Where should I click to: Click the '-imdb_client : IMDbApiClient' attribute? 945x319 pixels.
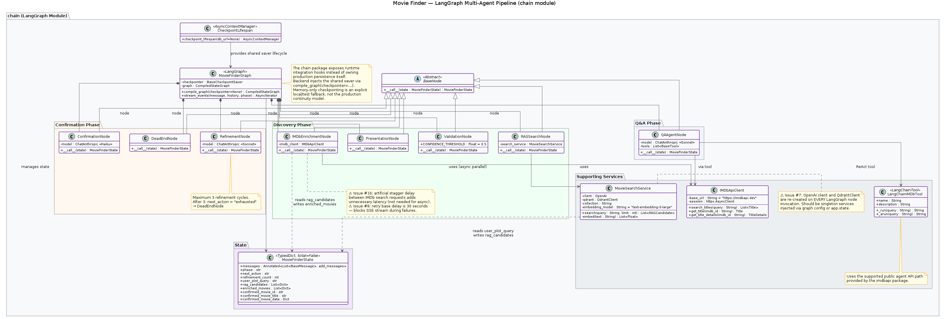[301, 144]
